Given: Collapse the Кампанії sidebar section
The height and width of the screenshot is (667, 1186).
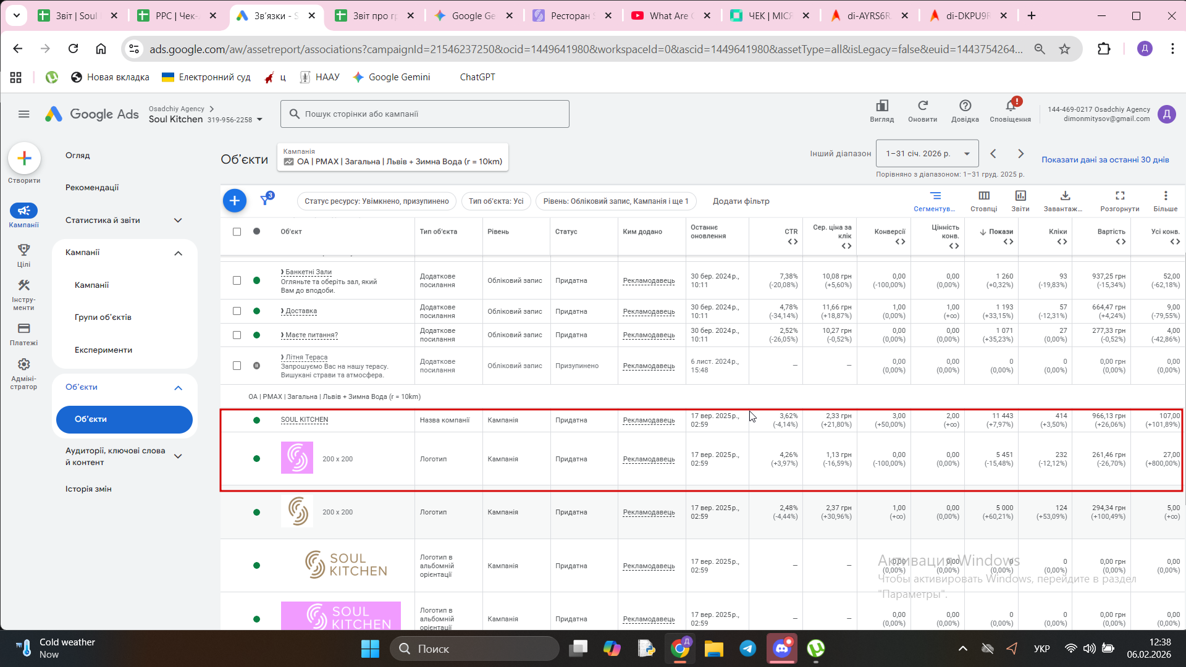Looking at the screenshot, I should 178,253.
